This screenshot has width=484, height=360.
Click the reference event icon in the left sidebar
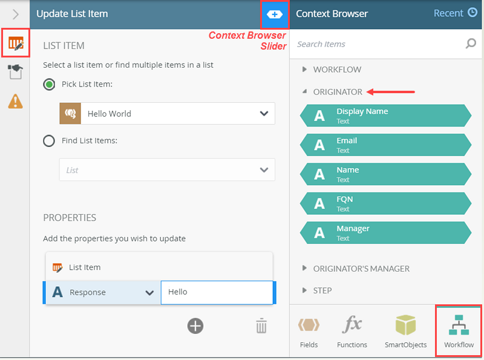(x=14, y=71)
